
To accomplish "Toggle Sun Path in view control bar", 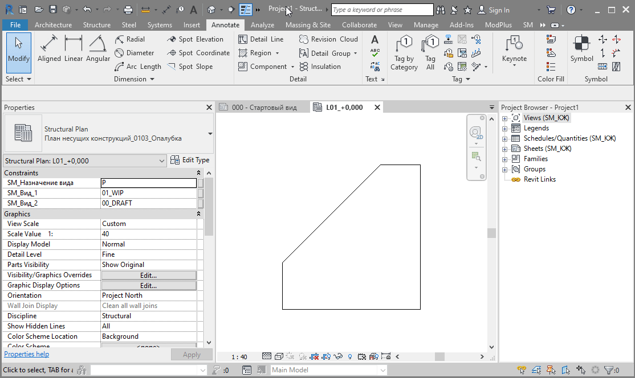I will click(x=290, y=356).
